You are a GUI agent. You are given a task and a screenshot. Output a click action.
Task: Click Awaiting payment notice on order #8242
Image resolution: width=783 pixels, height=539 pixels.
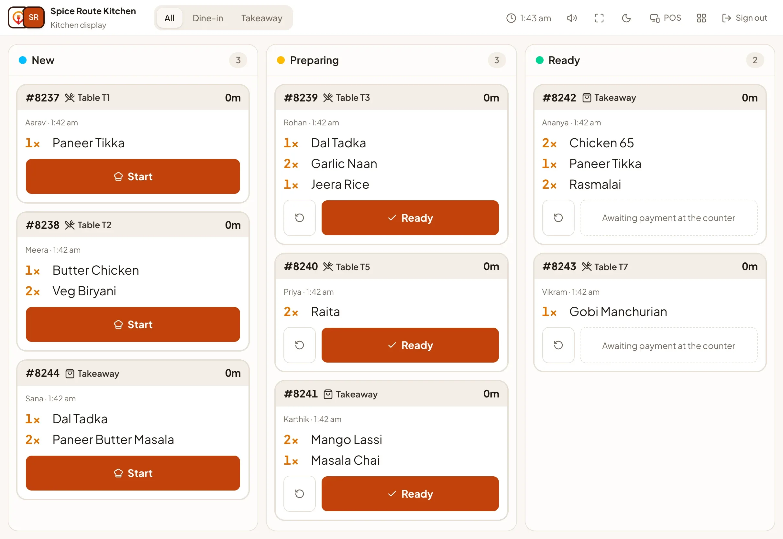668,218
